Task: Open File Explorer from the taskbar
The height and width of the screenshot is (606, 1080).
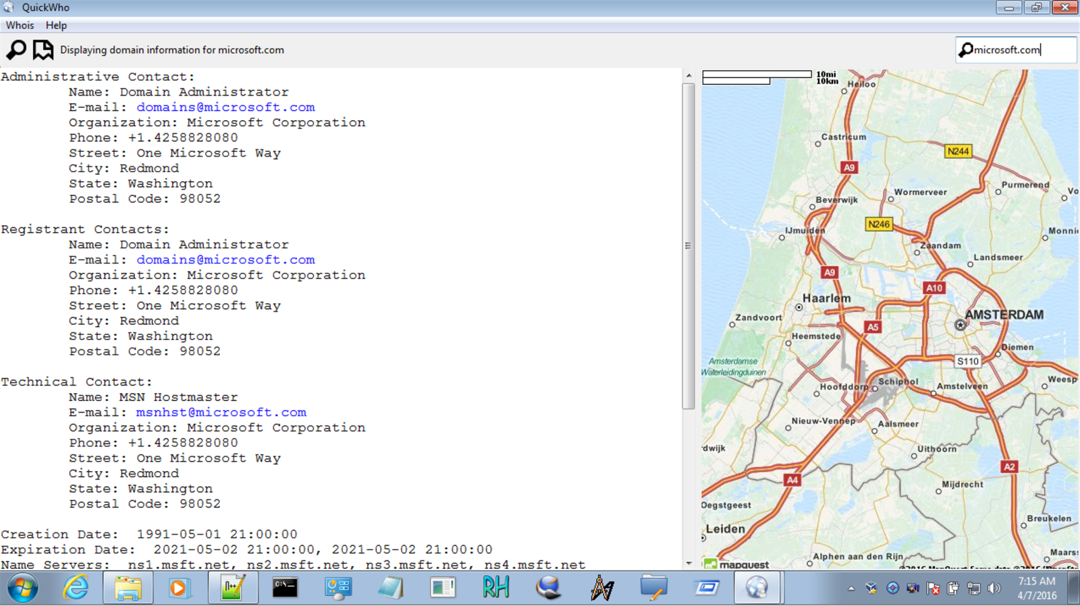Action: 128,588
